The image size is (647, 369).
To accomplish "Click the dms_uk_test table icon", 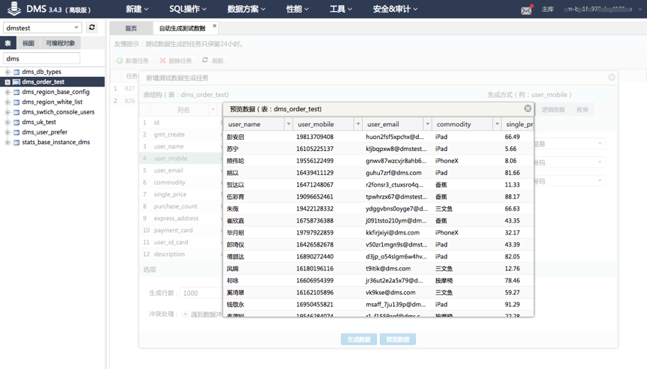I will click(16, 122).
